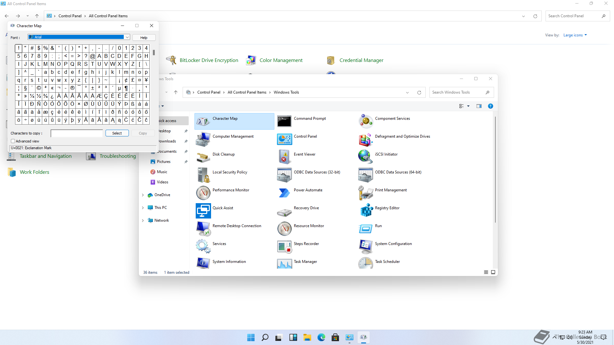This screenshot has height=345, width=614.
Task: Open Credential Manager link
Action: [x=361, y=60]
